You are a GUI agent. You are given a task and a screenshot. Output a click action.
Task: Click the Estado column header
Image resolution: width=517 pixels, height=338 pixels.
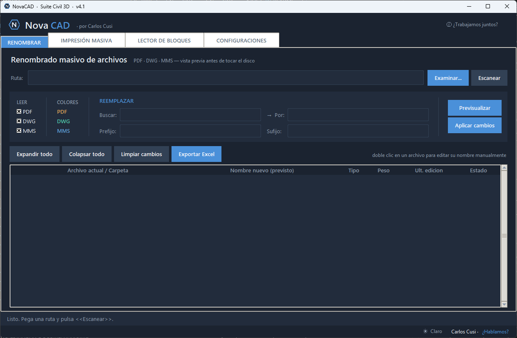(x=478, y=170)
